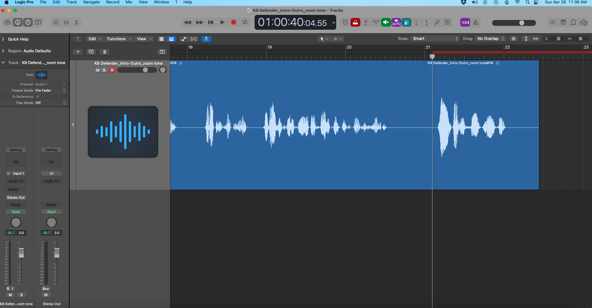Open the Loop Browser

(x=573, y=22)
